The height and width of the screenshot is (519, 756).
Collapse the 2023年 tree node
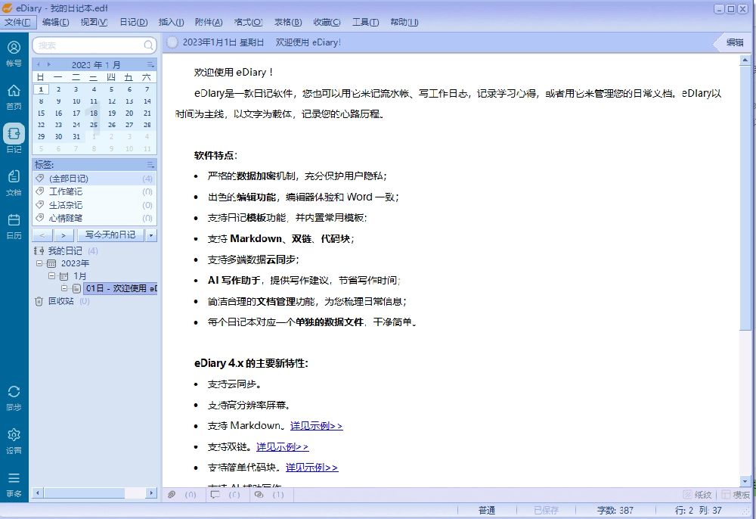39,263
